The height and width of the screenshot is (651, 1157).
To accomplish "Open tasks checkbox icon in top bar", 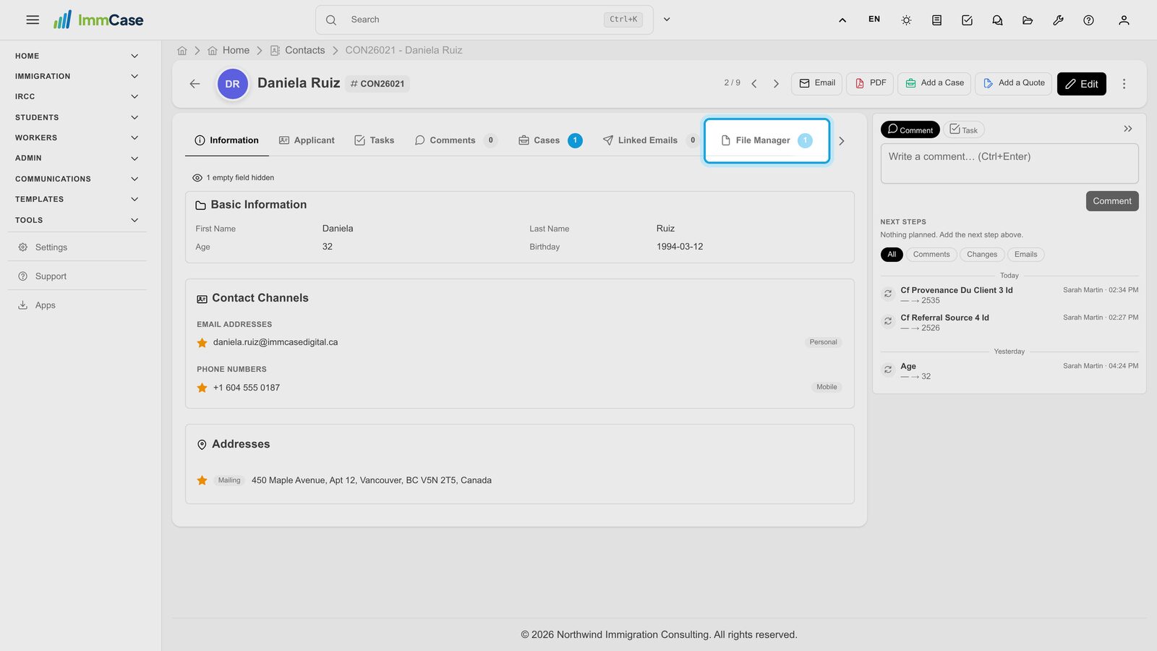I will click(x=967, y=20).
